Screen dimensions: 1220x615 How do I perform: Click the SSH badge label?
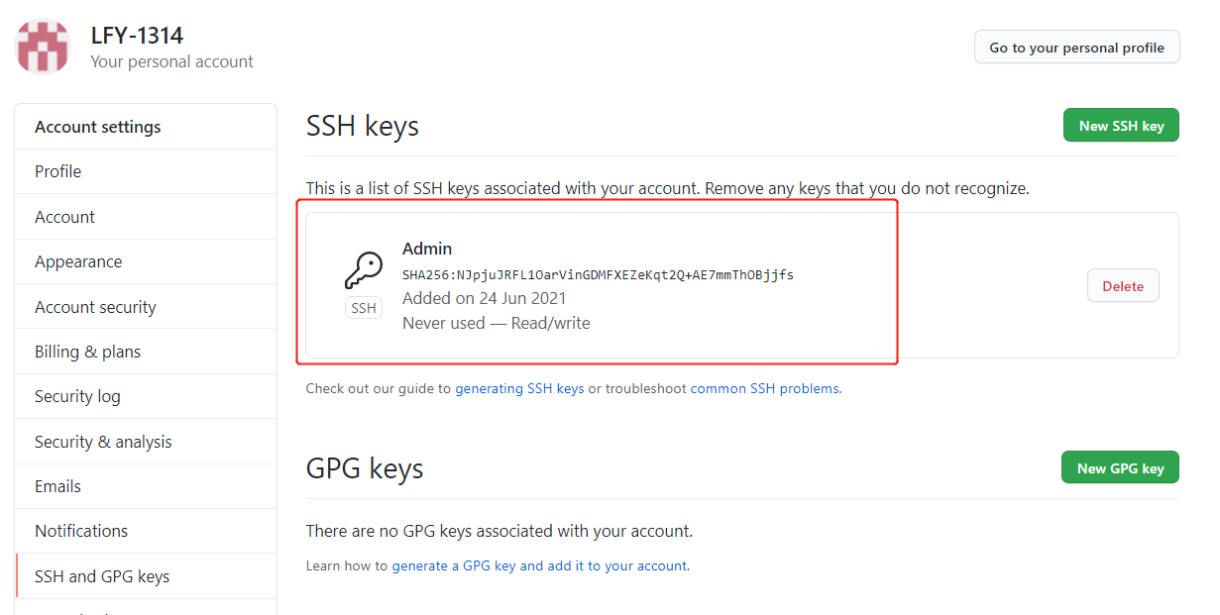[x=364, y=308]
